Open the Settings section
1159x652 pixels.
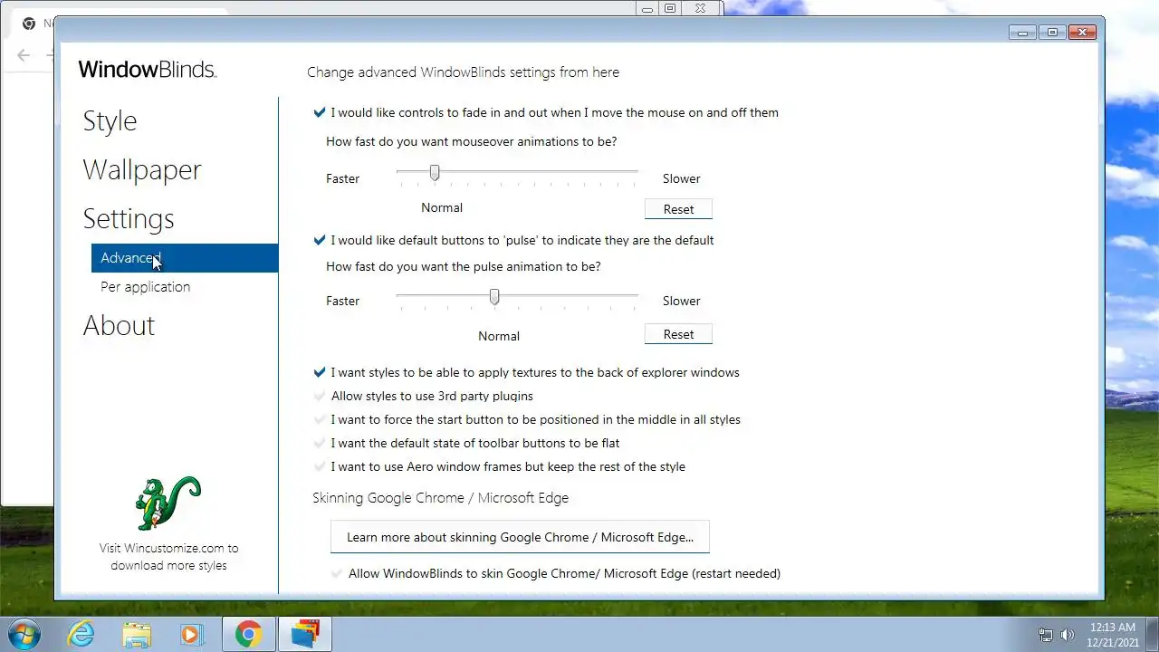[129, 218]
